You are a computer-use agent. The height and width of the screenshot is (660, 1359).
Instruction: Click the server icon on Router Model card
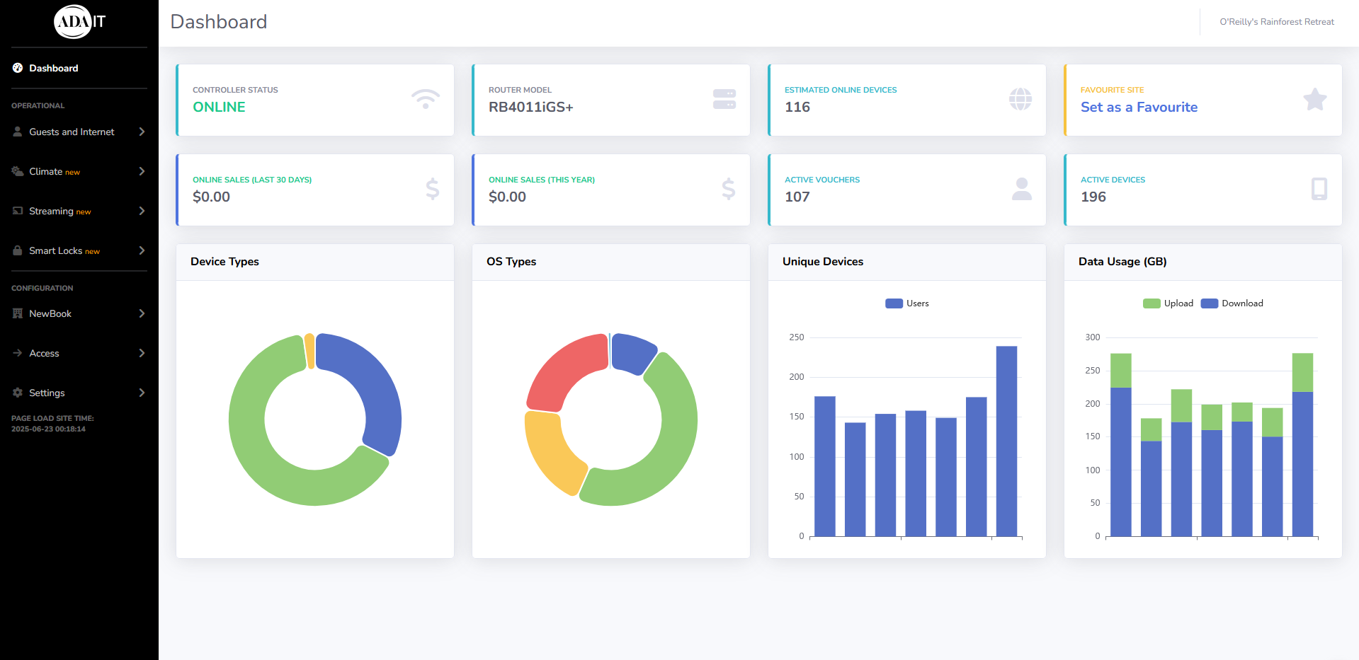coord(724,99)
